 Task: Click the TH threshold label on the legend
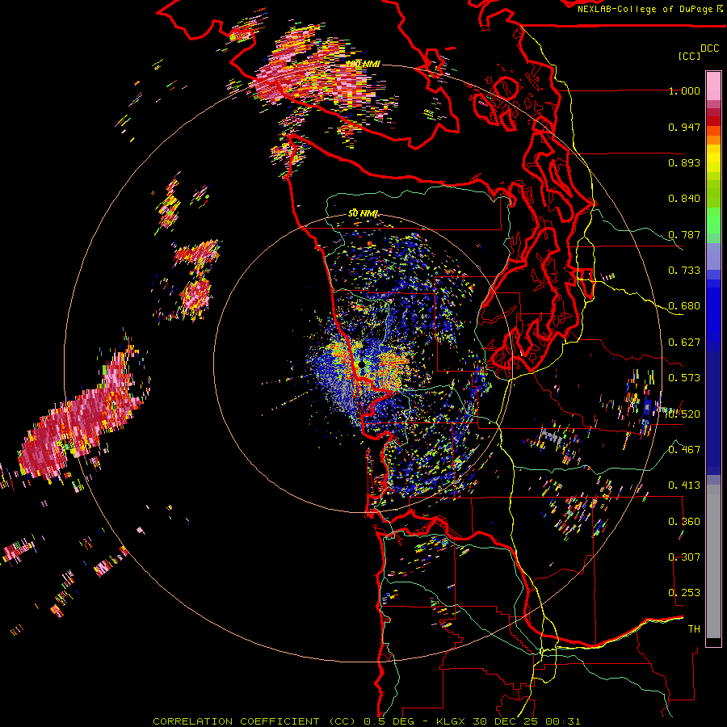(694, 629)
